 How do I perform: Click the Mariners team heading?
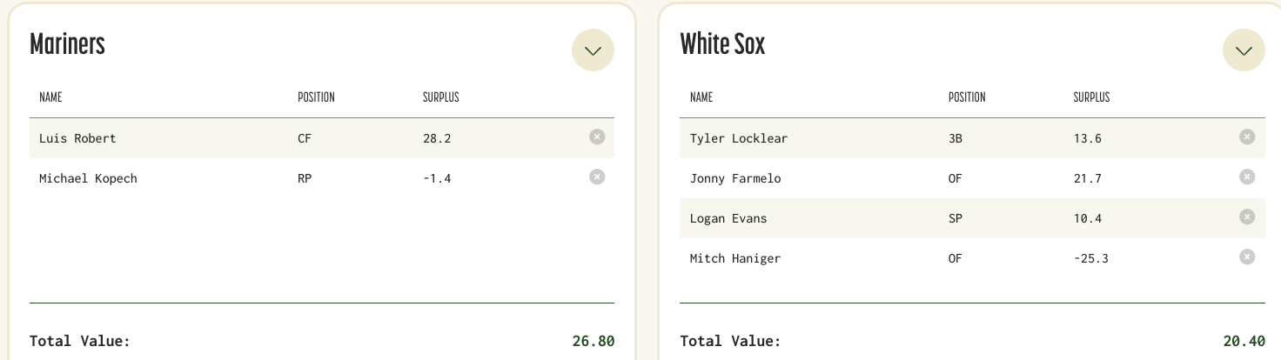67,44
